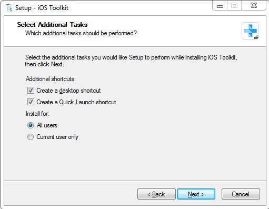Click the 'Additional shortcuts:' group label
This screenshot has height=209, width=269.
click(x=51, y=79)
